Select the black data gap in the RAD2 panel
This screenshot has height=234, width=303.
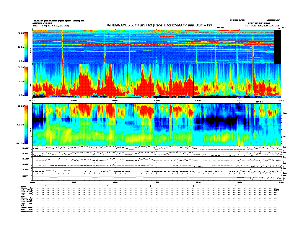pyautogui.click(x=278, y=47)
